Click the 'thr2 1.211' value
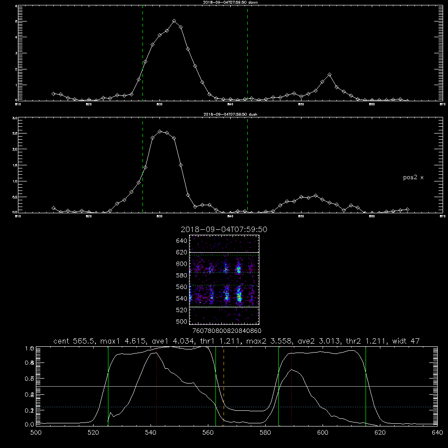Screen dimensions: 448x448 [366, 341]
